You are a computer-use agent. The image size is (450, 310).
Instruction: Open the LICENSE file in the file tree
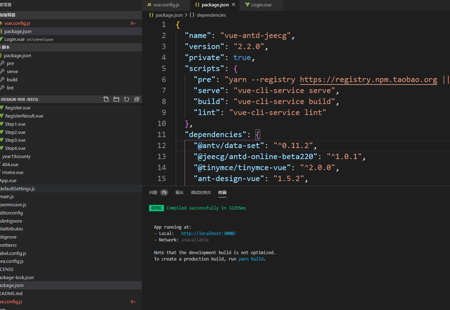click(71, 269)
